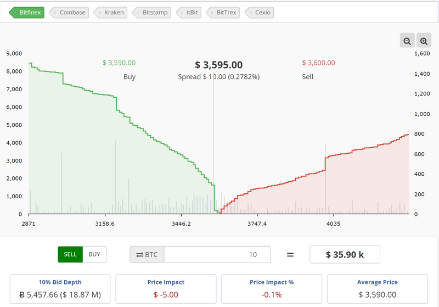Click the $35.90 k result box
This screenshot has height=307, width=439.
(x=345, y=254)
